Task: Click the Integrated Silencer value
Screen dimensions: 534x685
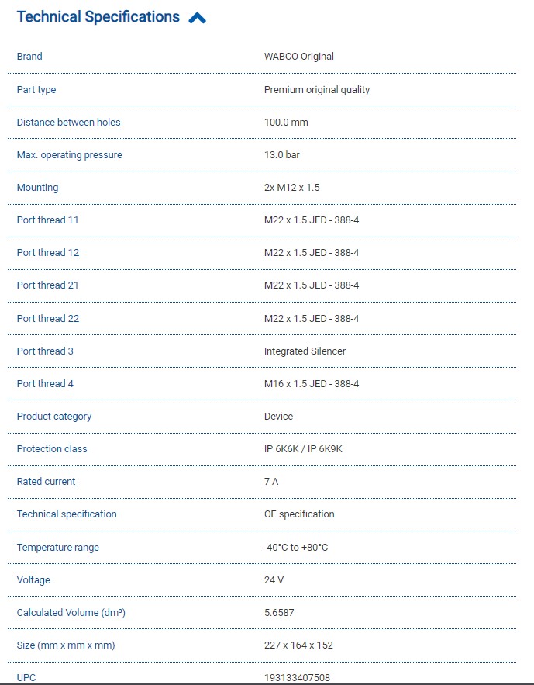Action: (x=305, y=351)
